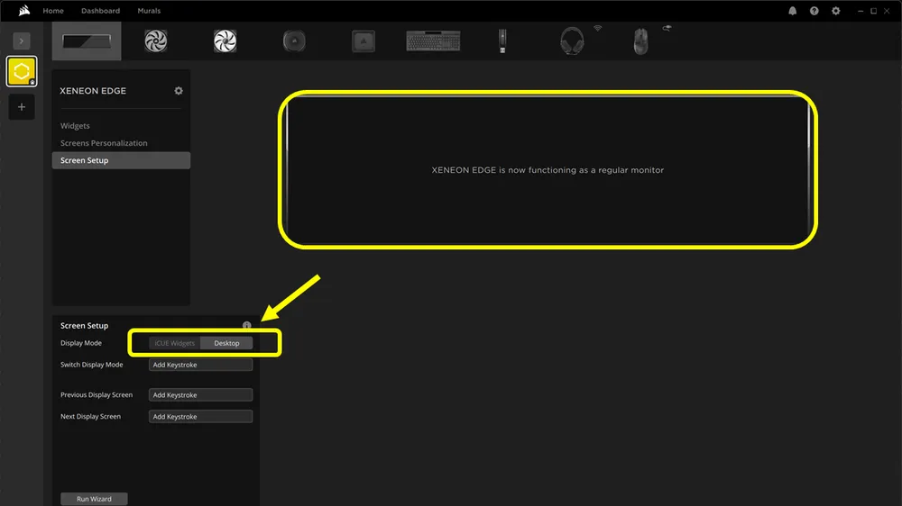Click the 'Display Mode' label
Image resolution: width=902 pixels, height=506 pixels.
tap(80, 343)
